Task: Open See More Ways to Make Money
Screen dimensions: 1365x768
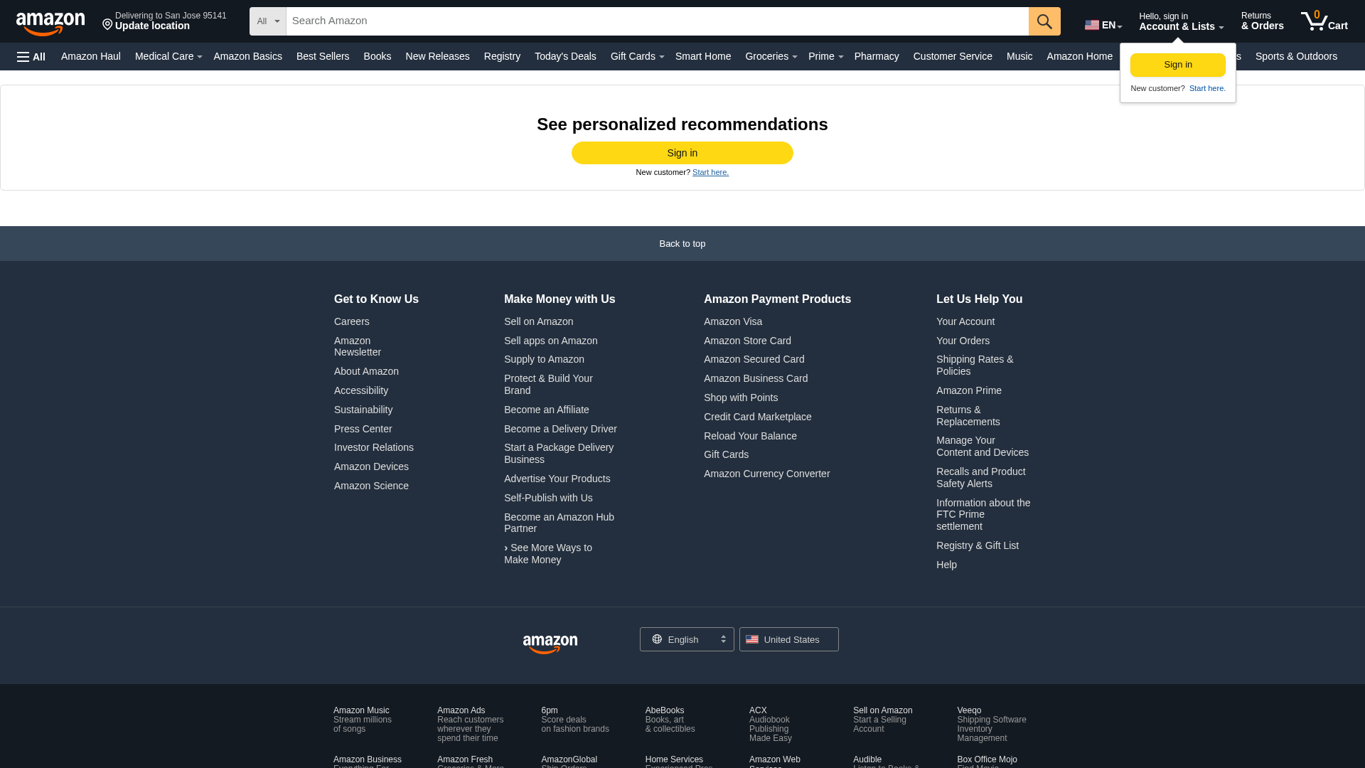Action: pos(548,553)
